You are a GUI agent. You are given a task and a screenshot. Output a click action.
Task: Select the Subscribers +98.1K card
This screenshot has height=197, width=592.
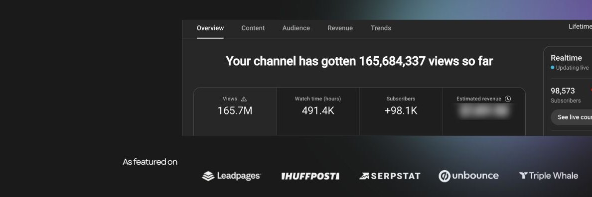click(401, 112)
